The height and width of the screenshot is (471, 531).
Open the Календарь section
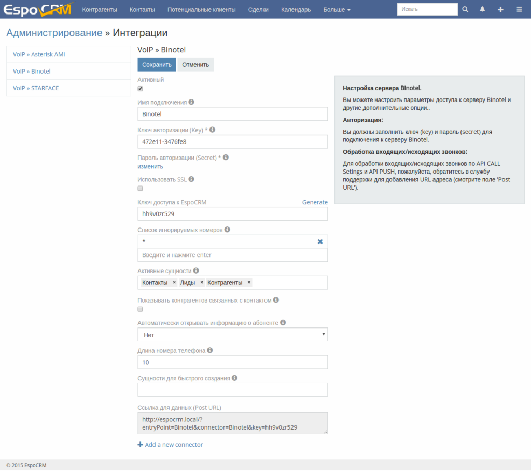point(296,10)
